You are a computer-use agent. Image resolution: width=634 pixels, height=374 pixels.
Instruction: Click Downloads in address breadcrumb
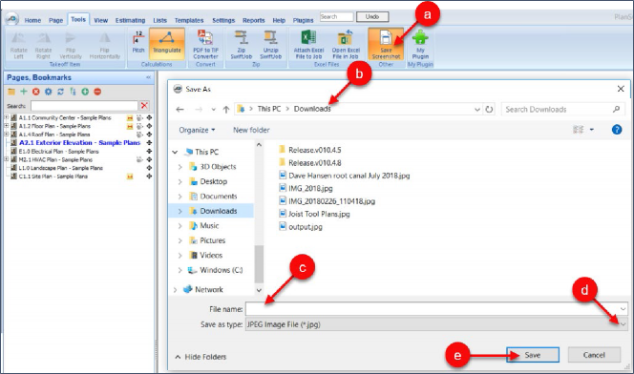coord(312,109)
